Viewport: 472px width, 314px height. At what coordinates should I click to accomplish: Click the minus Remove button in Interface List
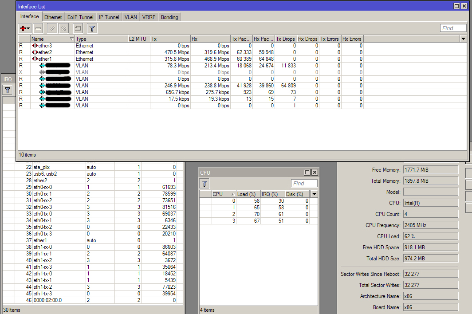tap(38, 28)
